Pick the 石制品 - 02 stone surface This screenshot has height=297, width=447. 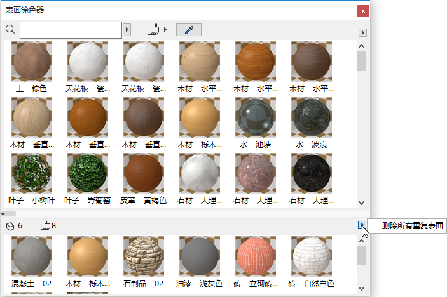[x=143, y=256]
